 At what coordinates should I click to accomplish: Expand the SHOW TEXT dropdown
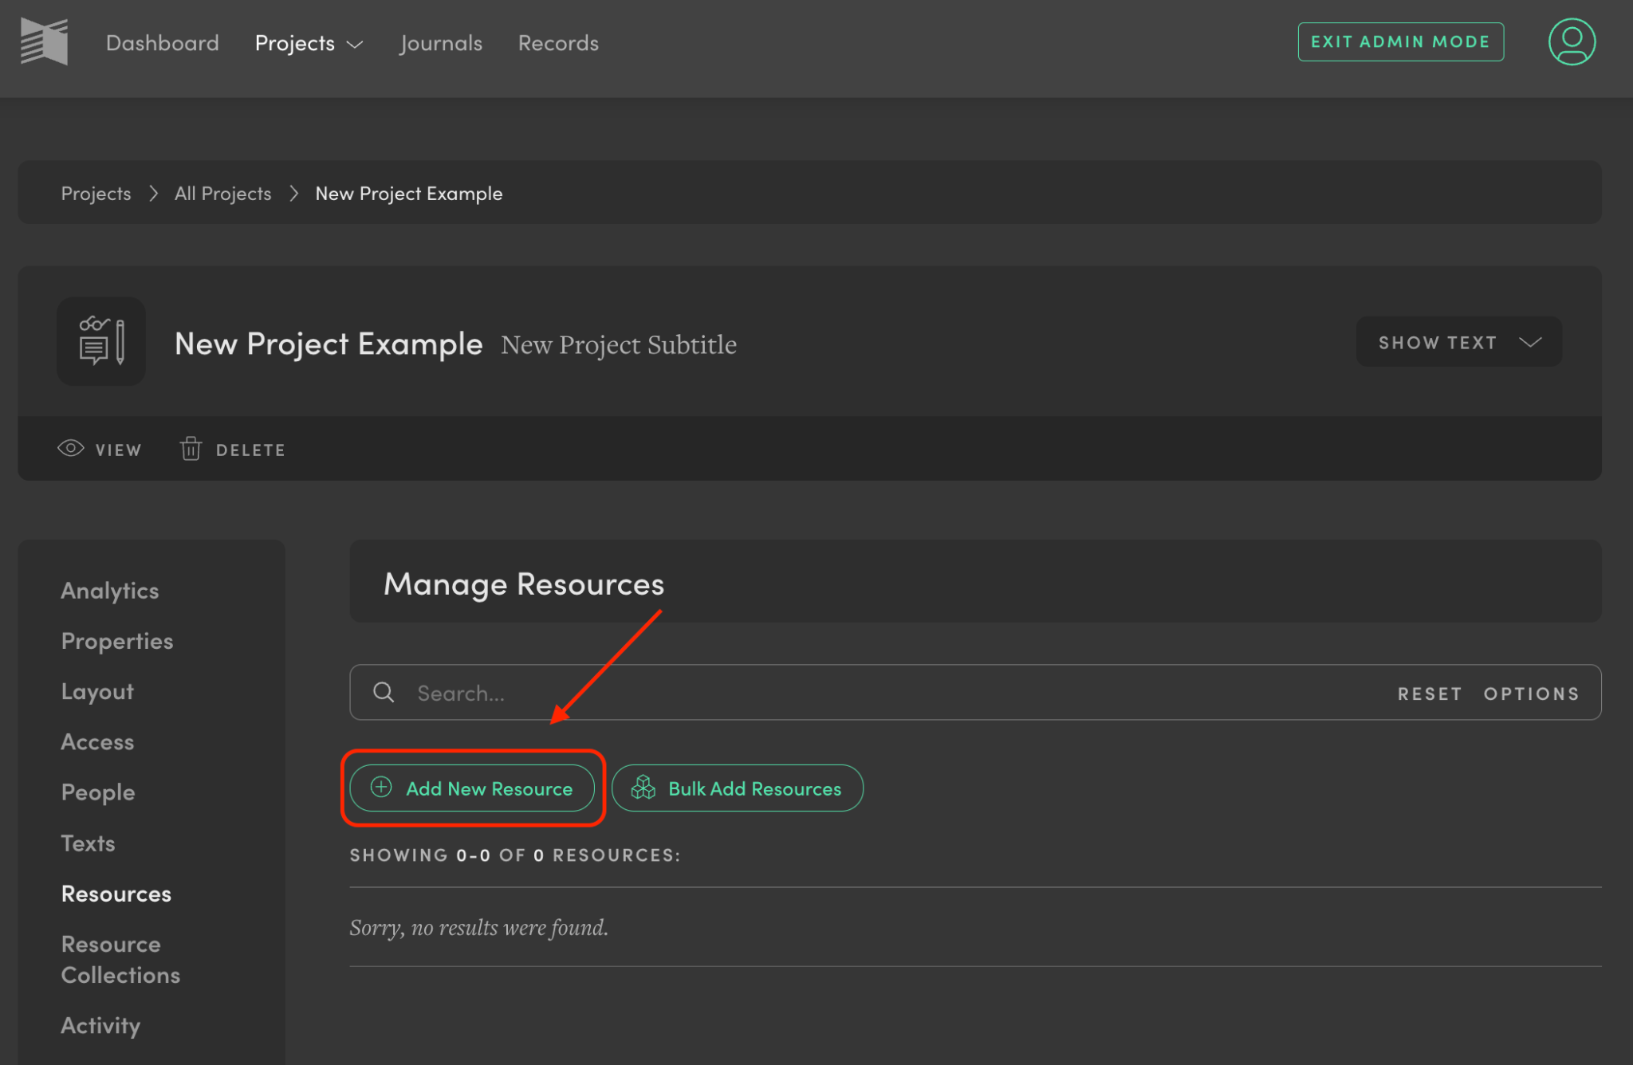(1458, 341)
